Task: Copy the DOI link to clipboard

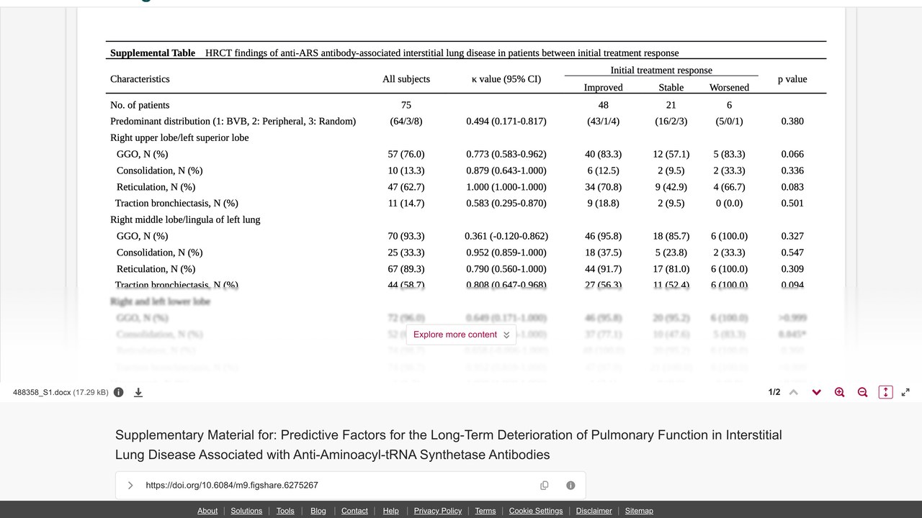Action: tap(545, 486)
